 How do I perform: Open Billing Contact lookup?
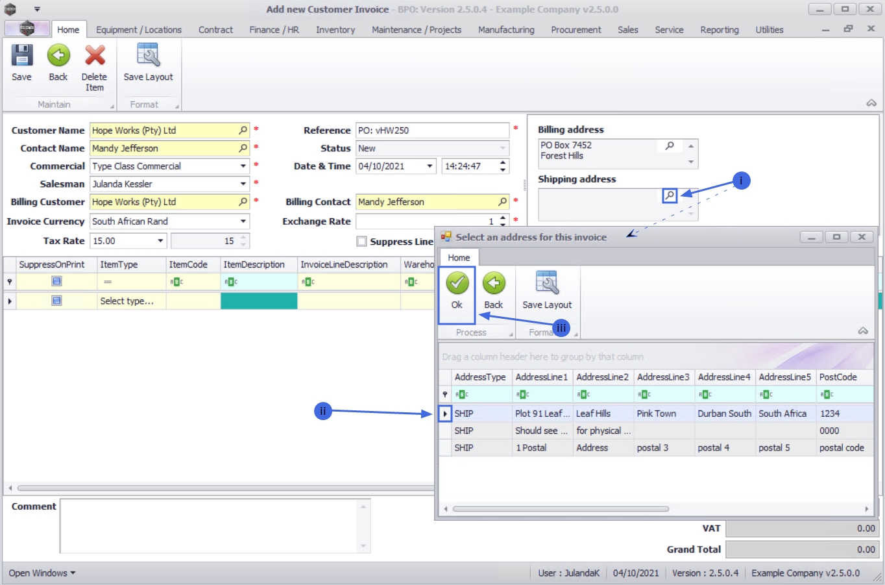point(503,202)
